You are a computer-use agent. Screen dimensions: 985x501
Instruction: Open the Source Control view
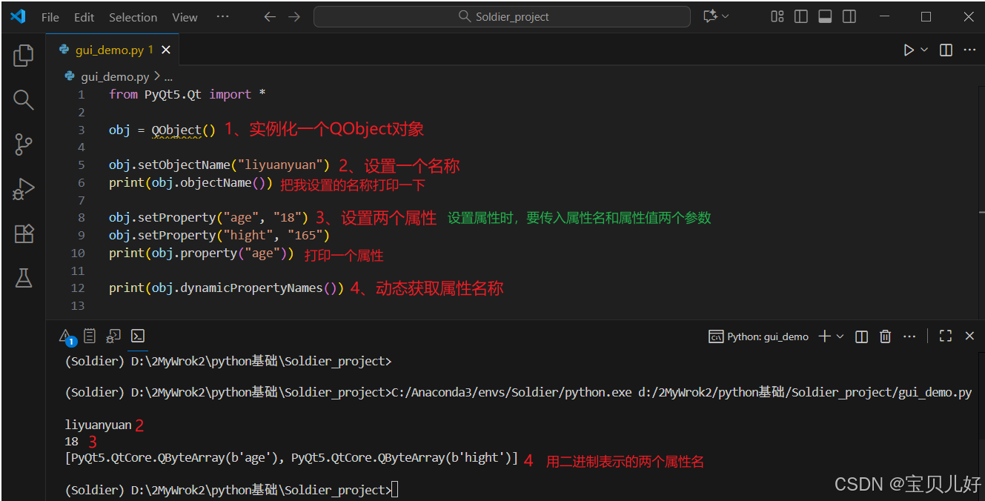23,145
